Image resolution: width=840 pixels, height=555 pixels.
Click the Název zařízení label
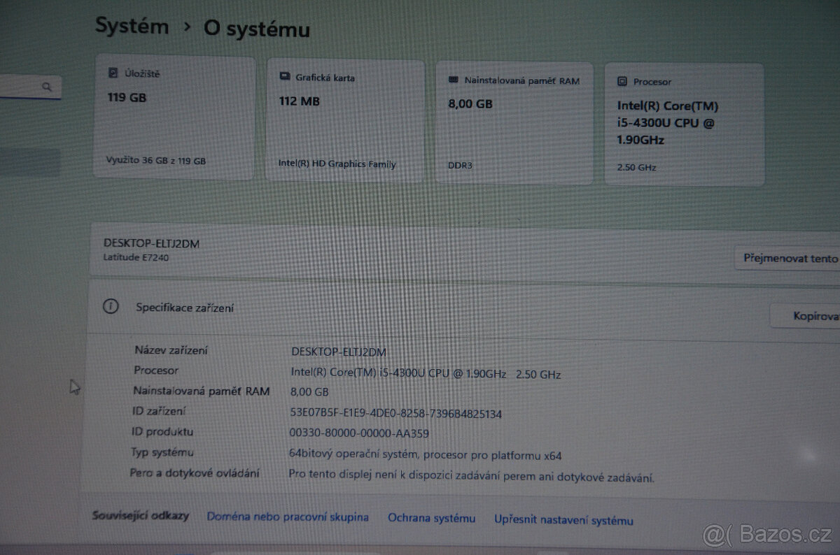(x=171, y=350)
